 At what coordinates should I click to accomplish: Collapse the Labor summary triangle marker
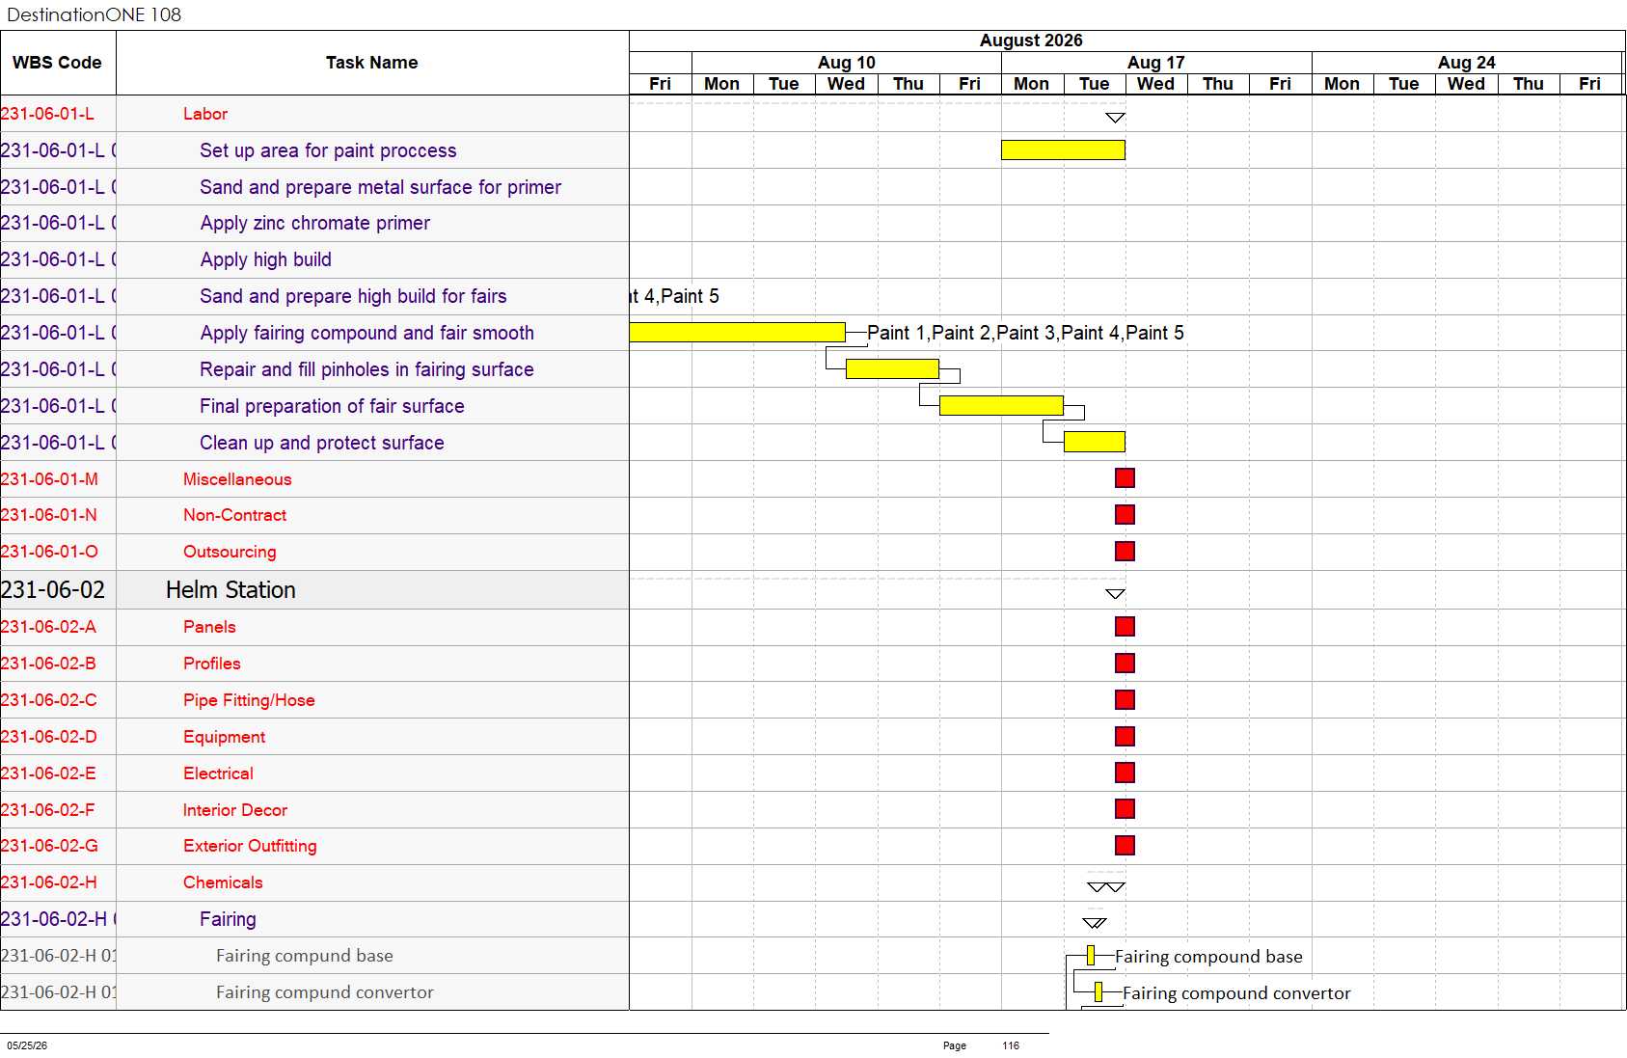coord(1115,118)
